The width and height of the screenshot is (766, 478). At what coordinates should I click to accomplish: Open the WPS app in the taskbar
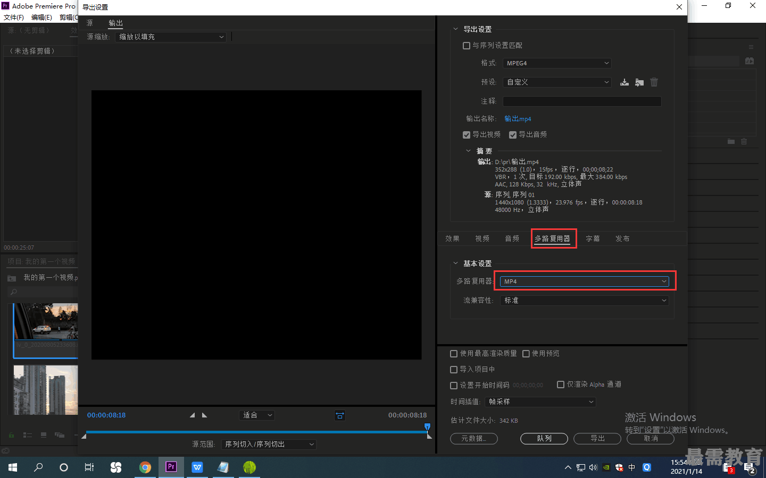click(197, 467)
